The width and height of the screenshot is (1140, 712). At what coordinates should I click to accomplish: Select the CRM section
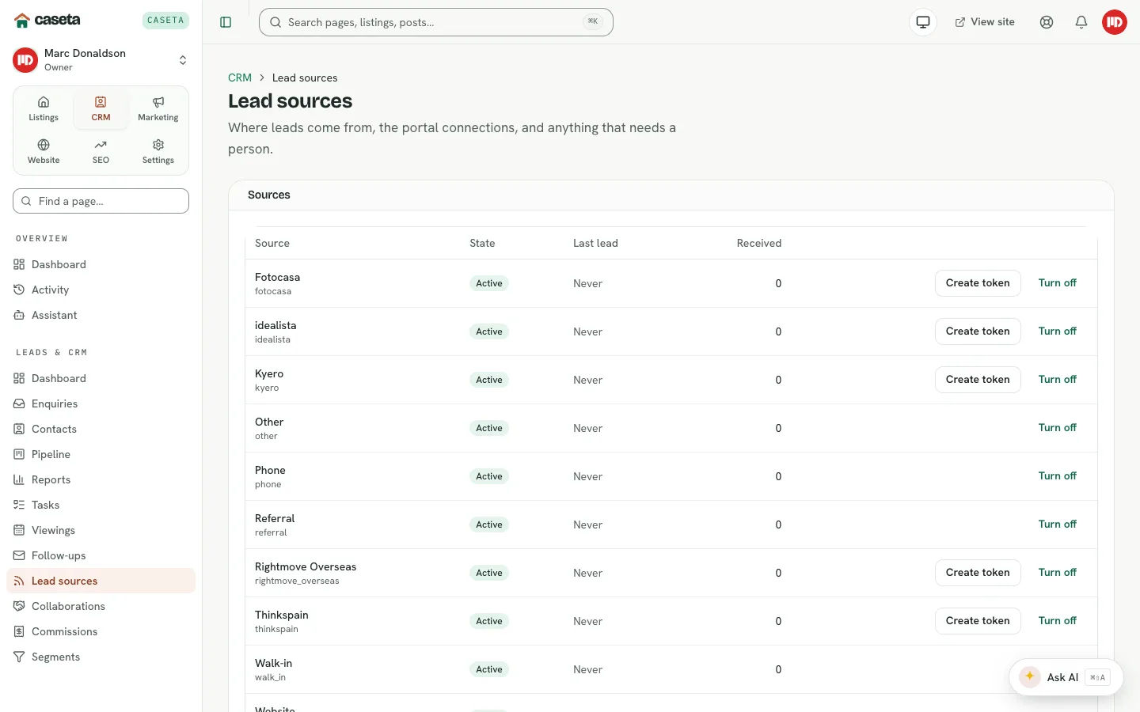(x=101, y=109)
